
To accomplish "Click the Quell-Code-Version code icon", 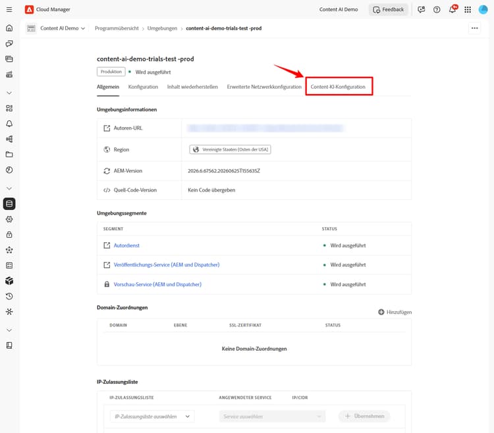I will tap(107, 190).
